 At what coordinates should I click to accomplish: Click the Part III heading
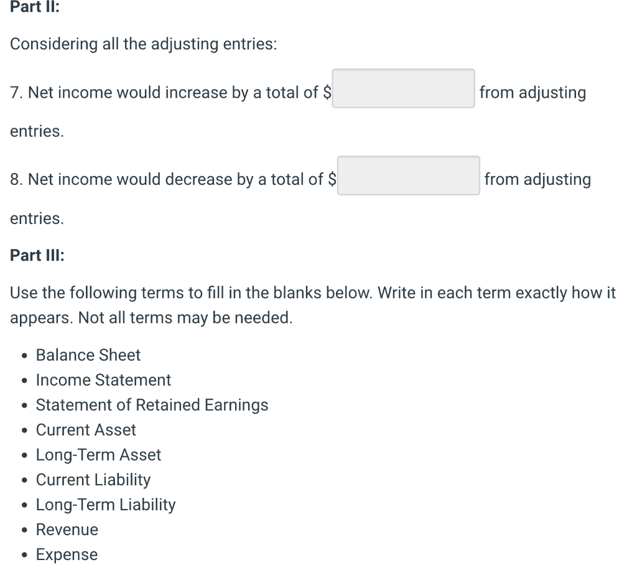point(37,255)
